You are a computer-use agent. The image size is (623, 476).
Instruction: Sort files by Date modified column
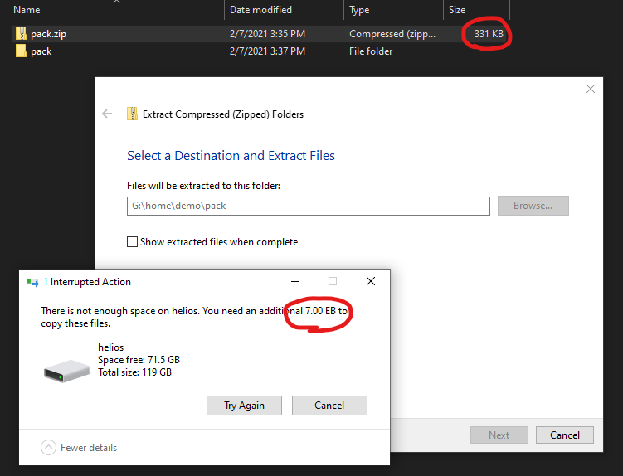coord(260,10)
